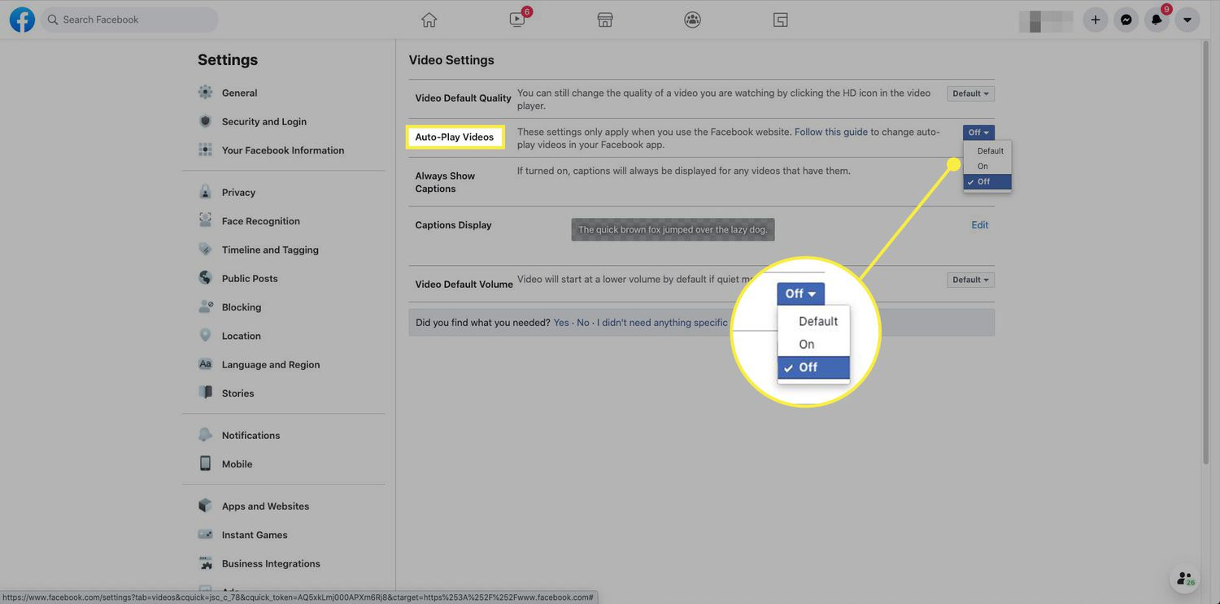Click Edit for Captions Display
This screenshot has width=1220, height=604.
[980, 225]
